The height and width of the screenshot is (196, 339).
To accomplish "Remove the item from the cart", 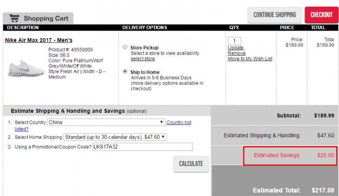I will (237, 53).
